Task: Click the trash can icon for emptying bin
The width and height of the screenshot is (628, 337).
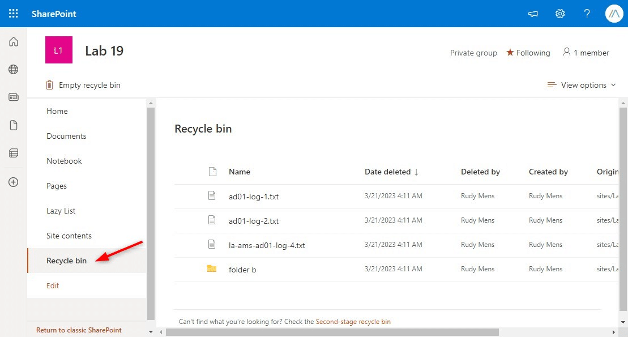Action: tap(49, 85)
